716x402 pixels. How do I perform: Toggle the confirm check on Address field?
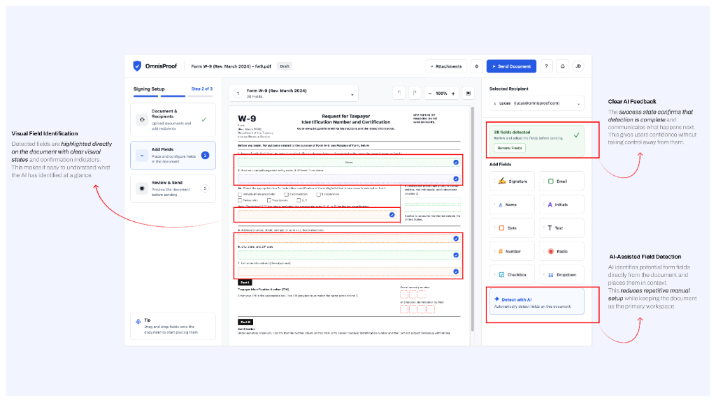(x=456, y=239)
